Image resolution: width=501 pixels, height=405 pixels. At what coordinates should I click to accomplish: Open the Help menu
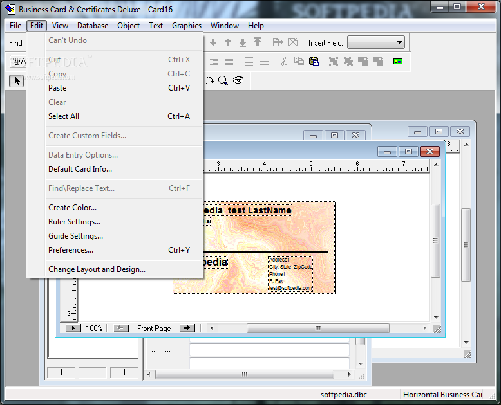point(256,26)
